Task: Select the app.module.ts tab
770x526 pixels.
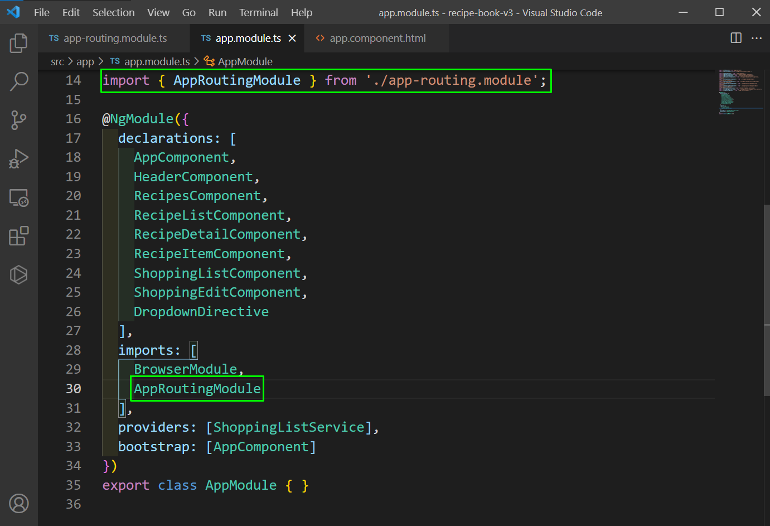Action: (x=248, y=38)
